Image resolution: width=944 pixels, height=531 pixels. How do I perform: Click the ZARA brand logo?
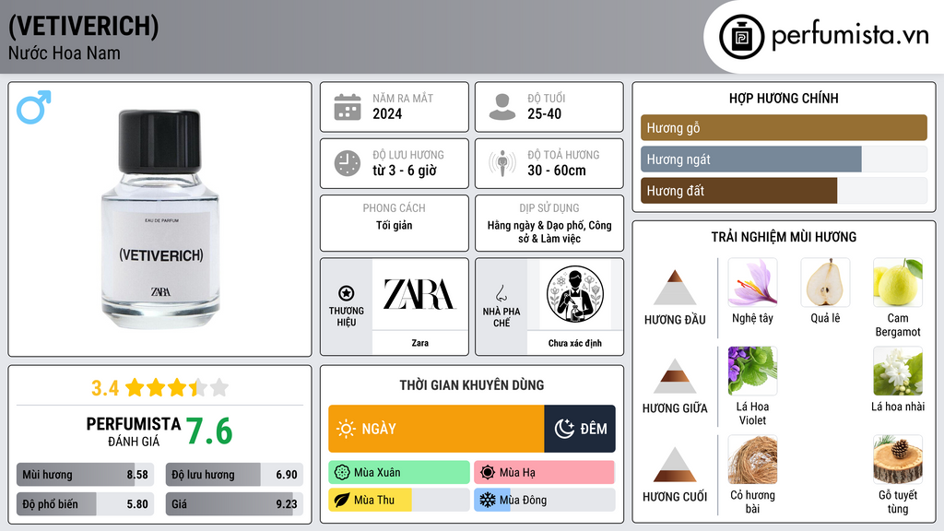419,294
